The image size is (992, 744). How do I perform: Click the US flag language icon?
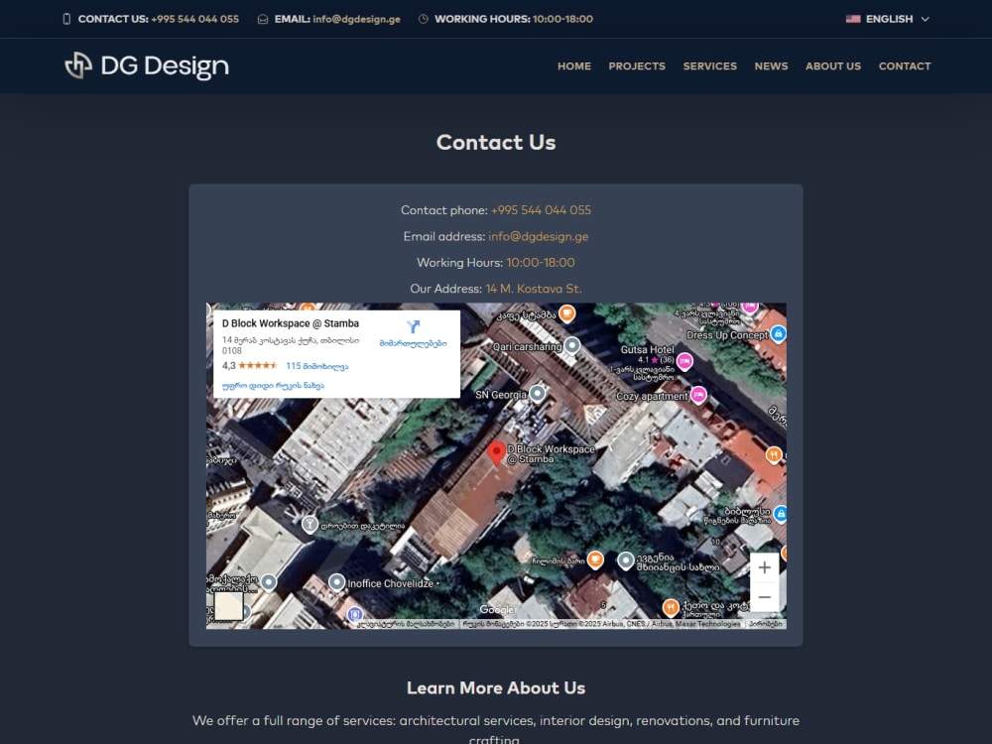coord(853,19)
